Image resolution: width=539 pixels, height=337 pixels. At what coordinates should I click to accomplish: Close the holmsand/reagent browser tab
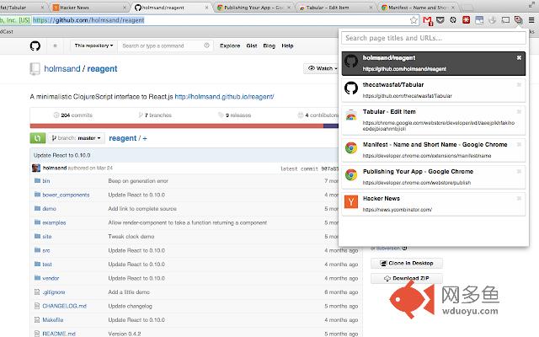pos(206,8)
